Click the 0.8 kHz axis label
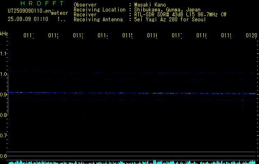 tap(3, 115)
